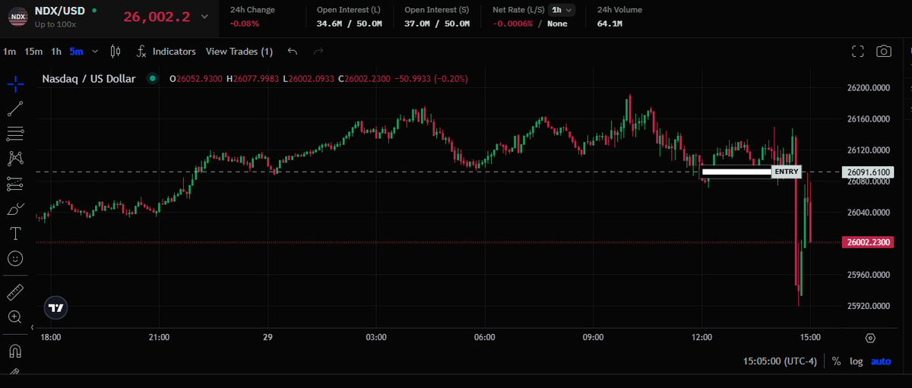Click the O26052.9300 open value
912x388 pixels.
tap(195, 78)
